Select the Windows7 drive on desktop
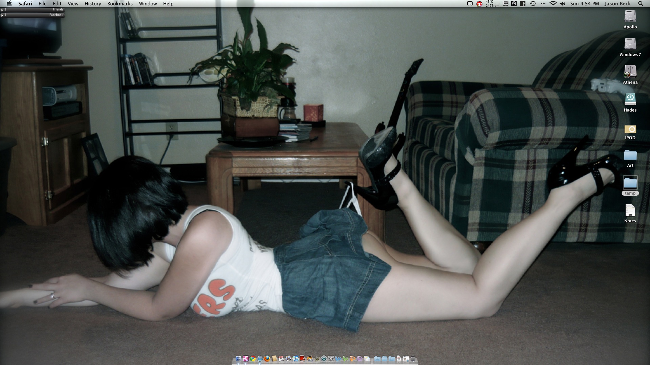 630,44
